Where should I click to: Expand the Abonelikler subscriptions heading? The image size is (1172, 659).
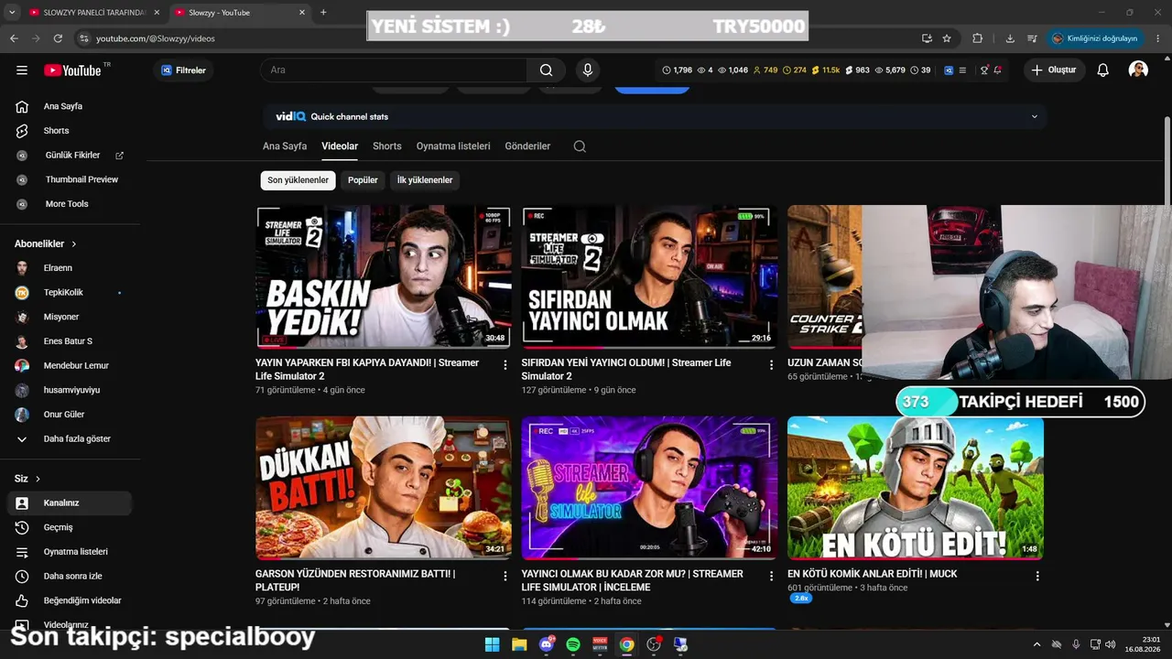click(46, 244)
